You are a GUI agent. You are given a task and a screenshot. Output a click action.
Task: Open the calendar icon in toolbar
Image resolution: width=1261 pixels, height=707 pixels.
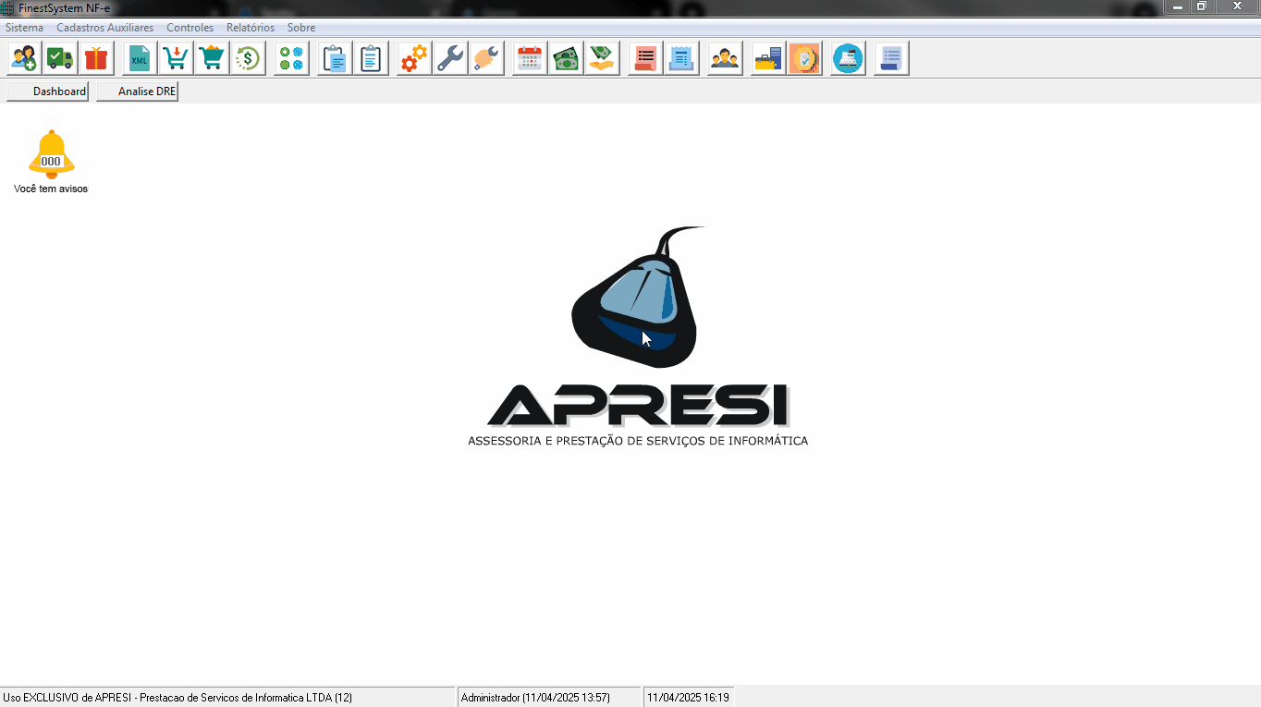(530, 58)
